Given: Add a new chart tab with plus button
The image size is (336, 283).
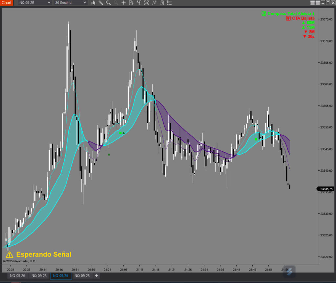Looking at the screenshot, I should [x=96, y=276].
